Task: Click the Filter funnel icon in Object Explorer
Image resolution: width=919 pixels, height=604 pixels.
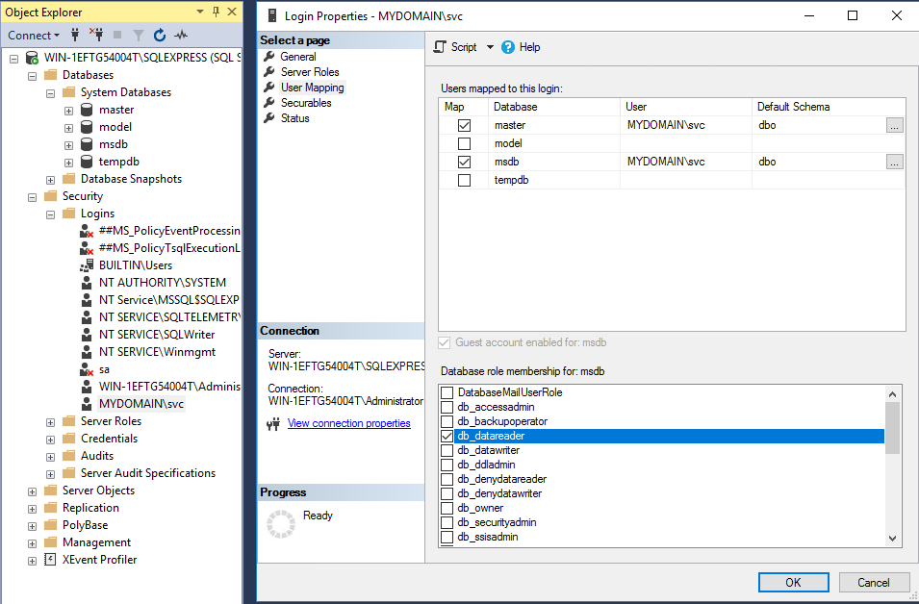Action: 139,36
